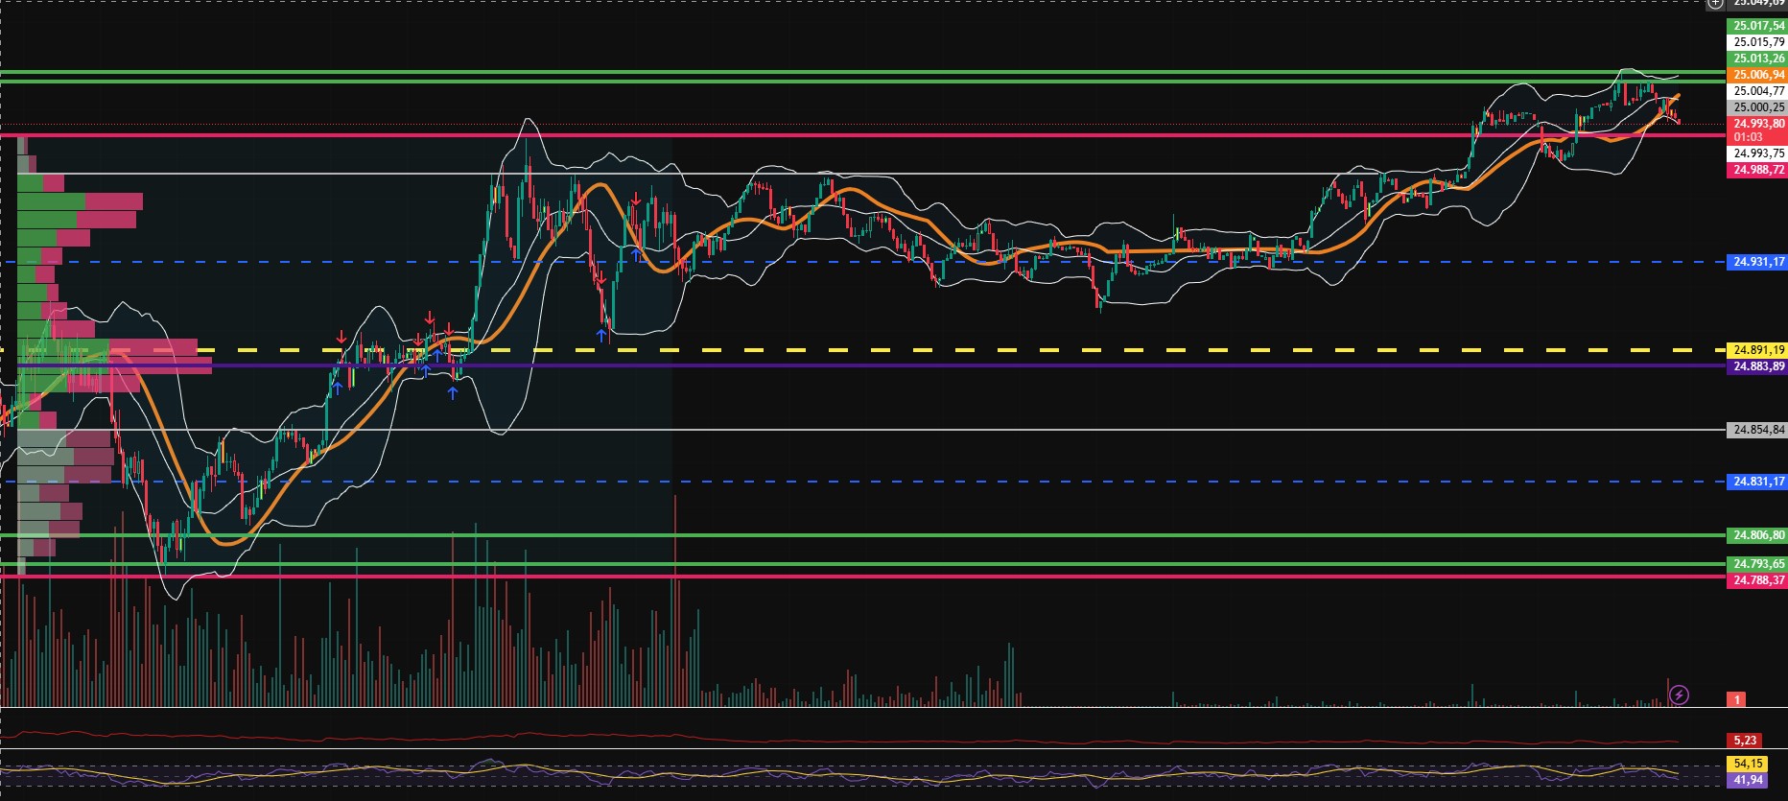The image size is (1788, 801).
Task: Click the purple lightning bolt icon
Action: coord(1679,695)
